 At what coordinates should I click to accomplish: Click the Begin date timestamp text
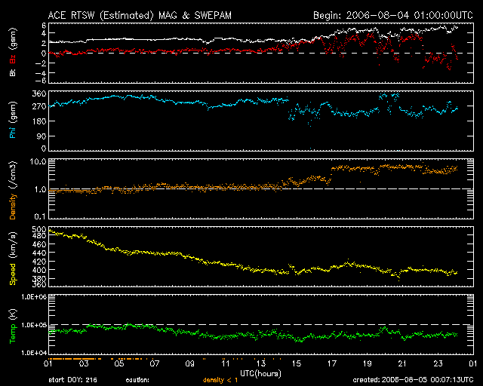(x=393, y=15)
